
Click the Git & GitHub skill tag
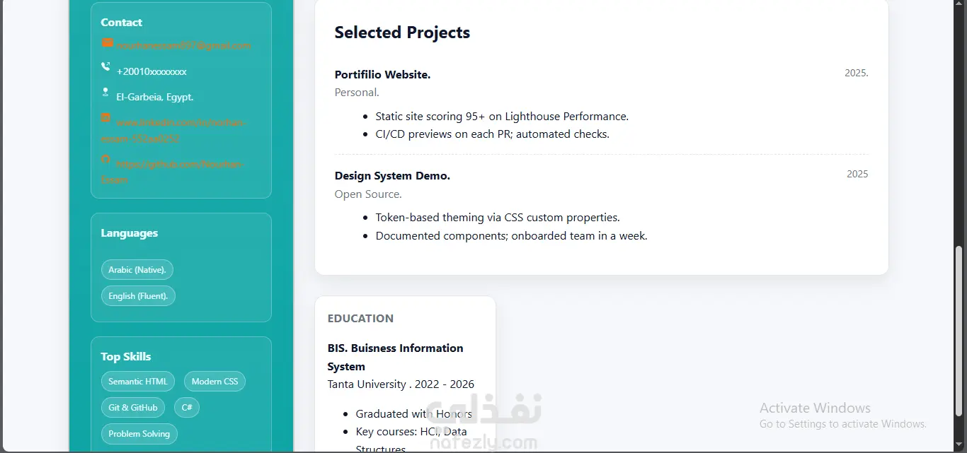(x=133, y=408)
